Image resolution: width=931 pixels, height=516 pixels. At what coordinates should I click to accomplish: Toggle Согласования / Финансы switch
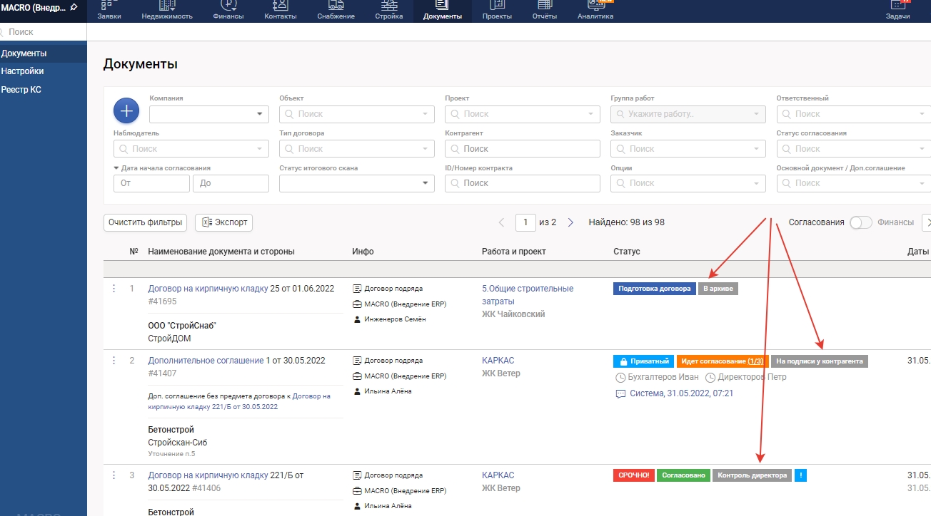point(860,222)
